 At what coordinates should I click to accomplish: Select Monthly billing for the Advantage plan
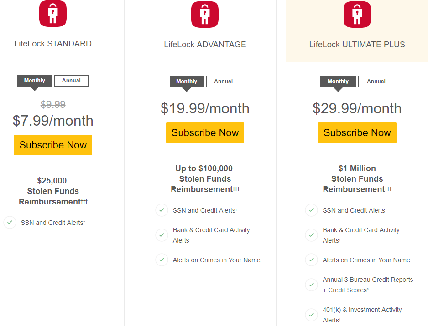coord(187,81)
